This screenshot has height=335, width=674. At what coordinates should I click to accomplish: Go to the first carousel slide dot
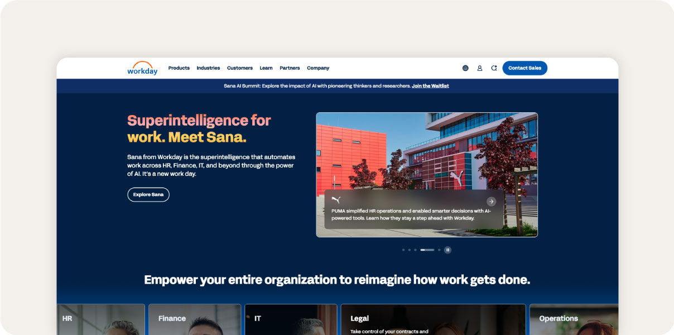click(x=403, y=250)
